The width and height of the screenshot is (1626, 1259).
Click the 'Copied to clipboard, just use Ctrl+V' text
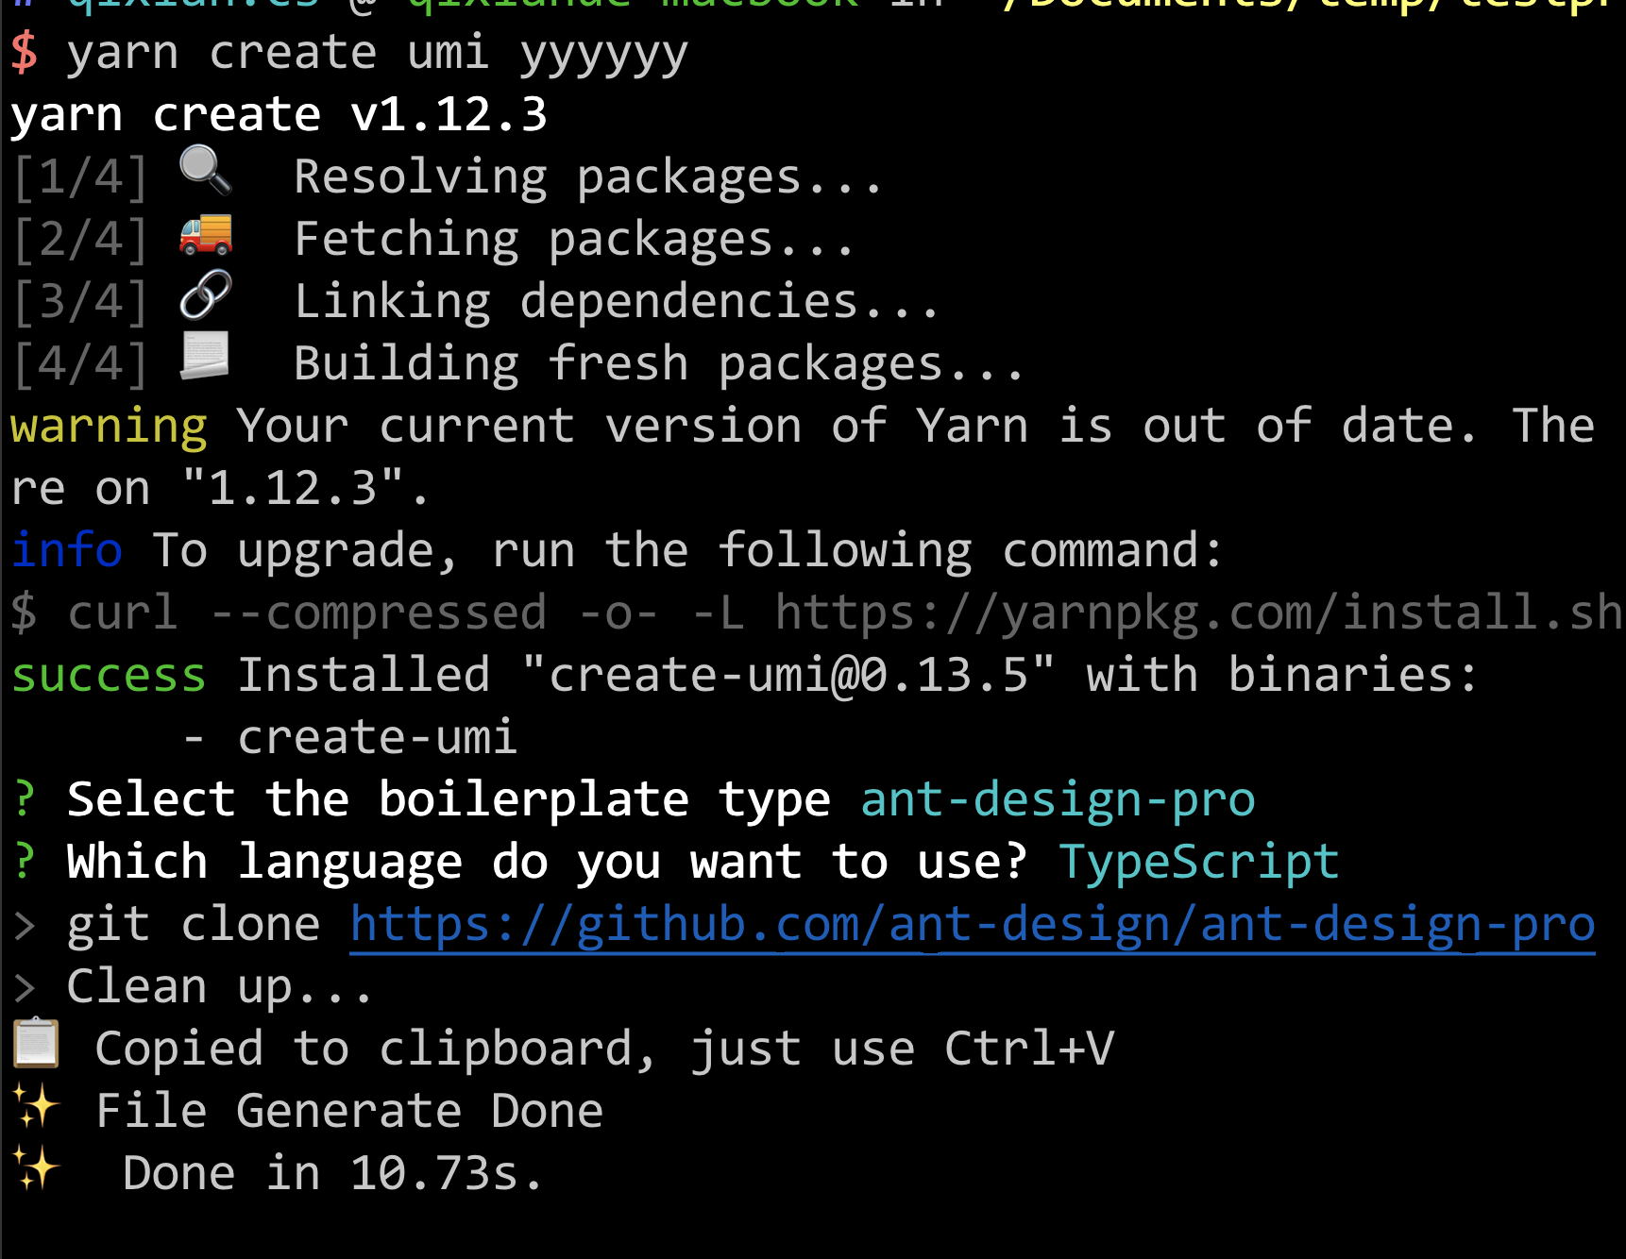604,1049
